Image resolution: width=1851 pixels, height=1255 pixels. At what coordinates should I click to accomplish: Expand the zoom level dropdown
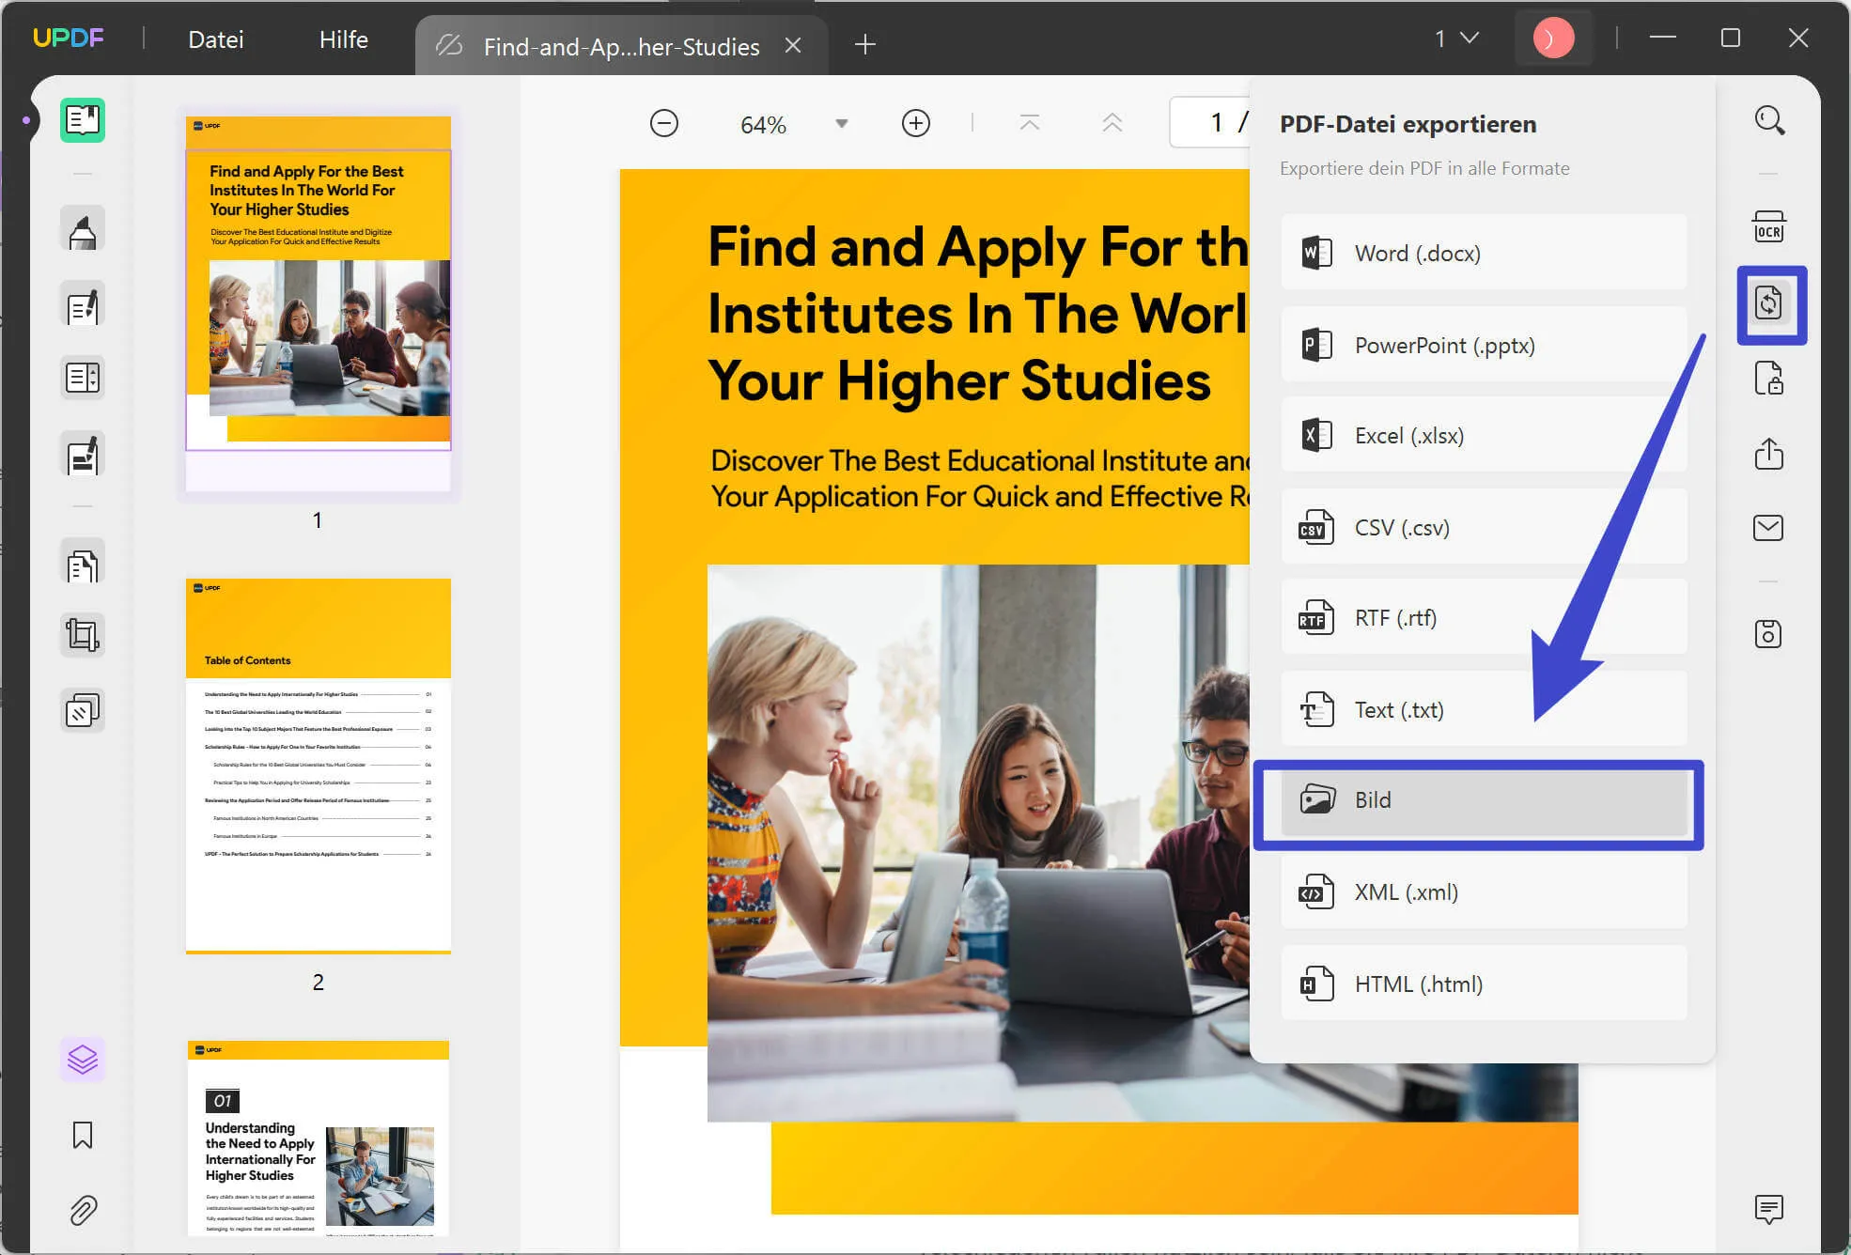[842, 125]
